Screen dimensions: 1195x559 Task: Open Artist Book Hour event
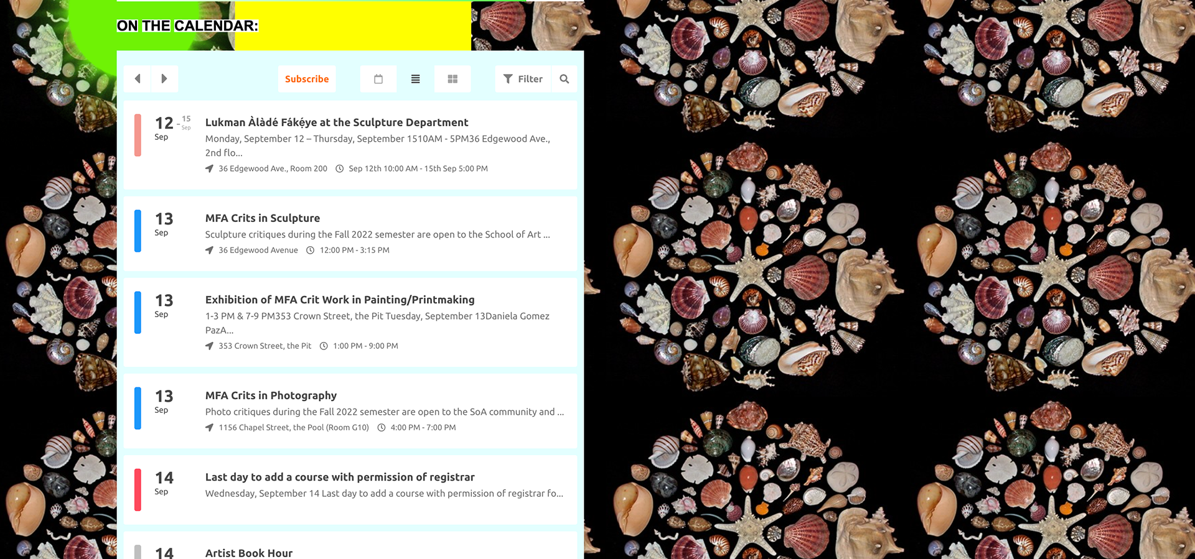(x=249, y=553)
